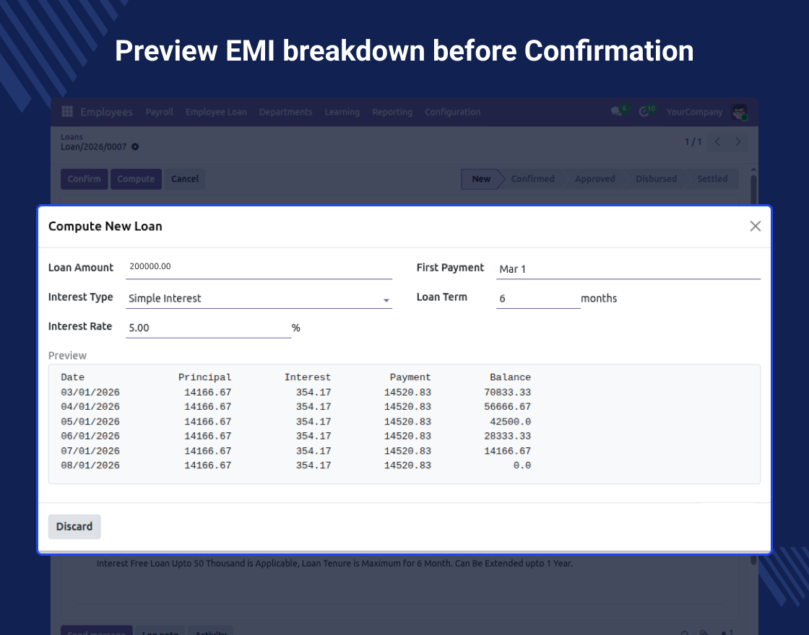Click the Preview section label

tap(68, 356)
